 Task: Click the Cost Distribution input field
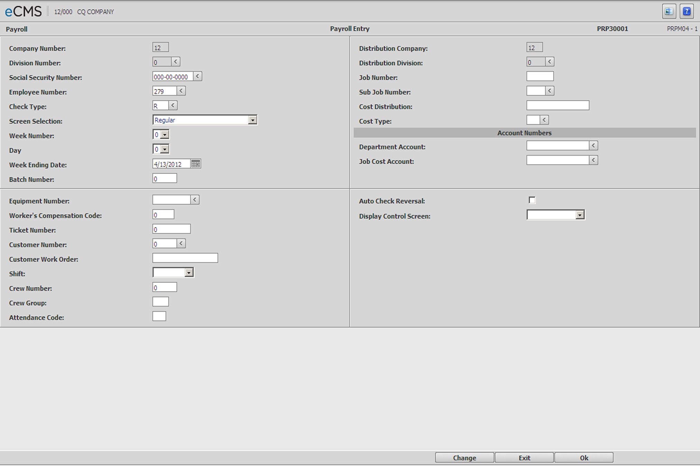[558, 105]
